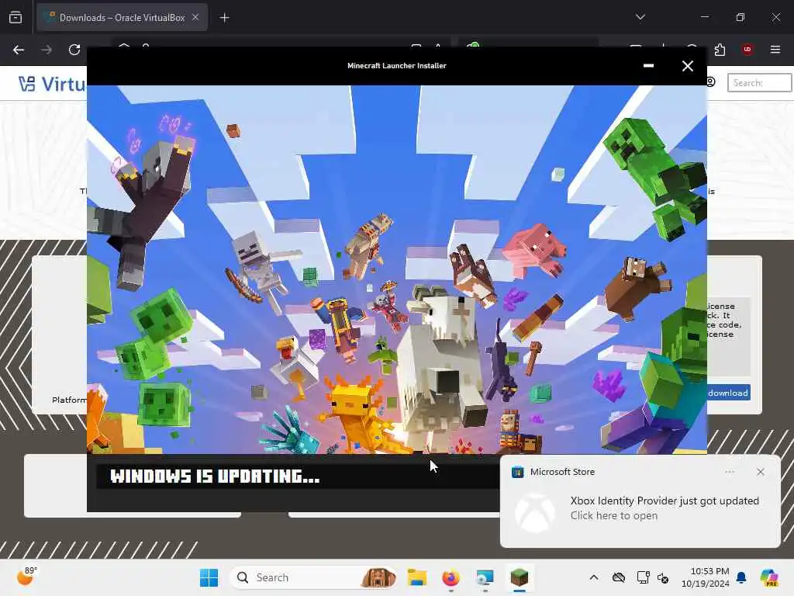This screenshot has width=794, height=596.
Task: Open the recent browsing view icon in Firefox
Action: [x=16, y=17]
